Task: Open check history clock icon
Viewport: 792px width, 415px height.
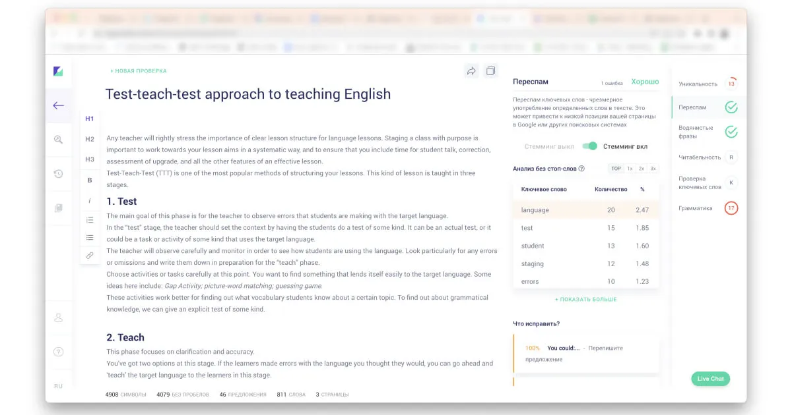Action: click(59, 174)
